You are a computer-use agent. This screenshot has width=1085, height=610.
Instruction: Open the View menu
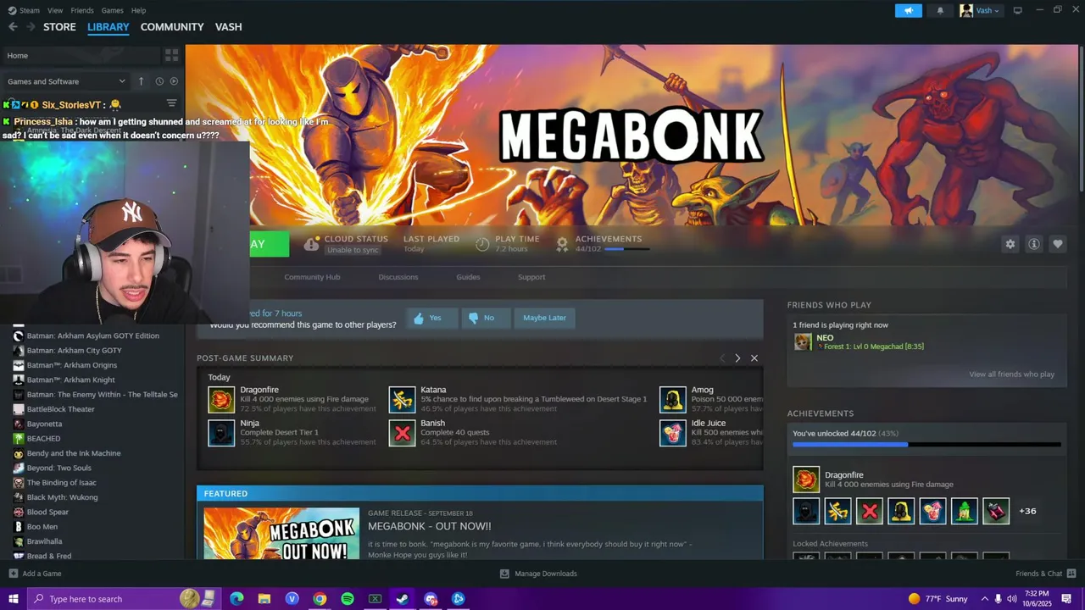[x=55, y=10]
